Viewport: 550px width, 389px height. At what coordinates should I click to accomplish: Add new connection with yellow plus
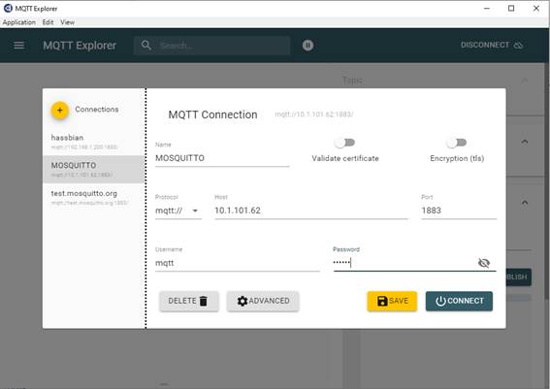tap(60, 111)
